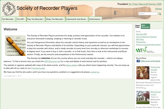Expand Performance menu arrow
Screen dimensions: 164x109
coord(101,19)
